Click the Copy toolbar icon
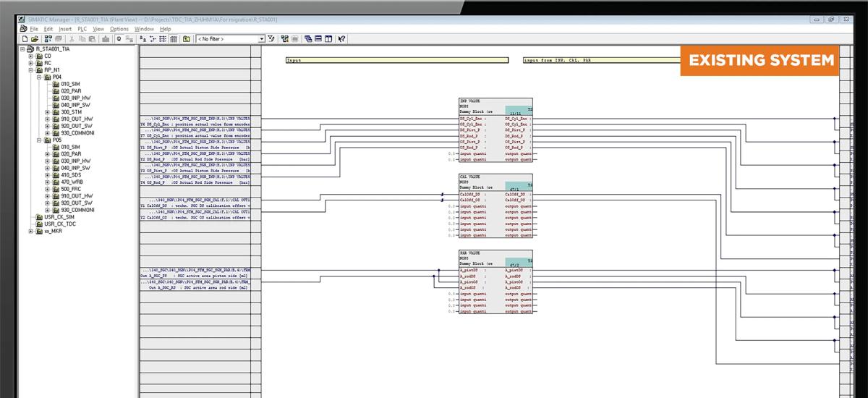Viewport: 868px width, 398px height. pos(82,38)
